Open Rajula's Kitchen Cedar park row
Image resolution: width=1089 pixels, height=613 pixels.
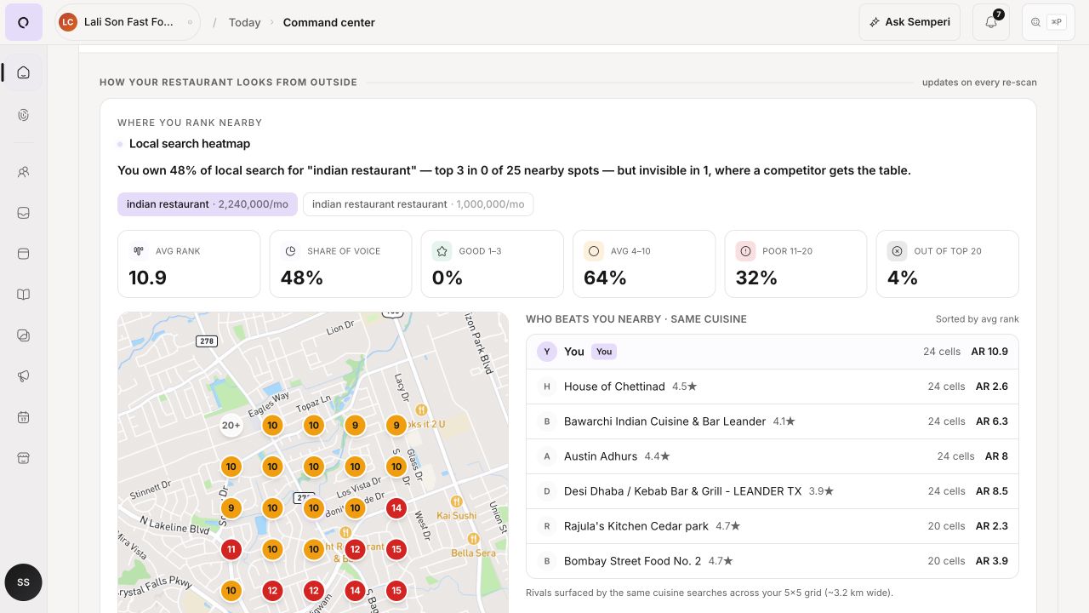coord(773,526)
